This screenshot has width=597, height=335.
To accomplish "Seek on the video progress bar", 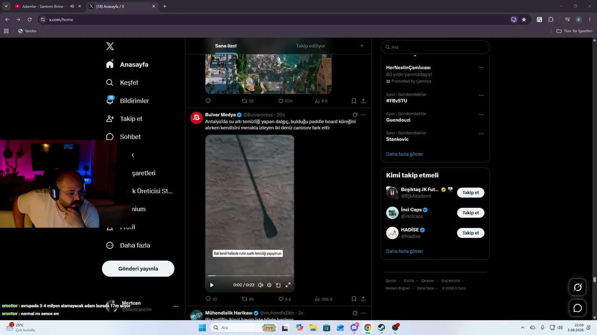I will coord(250,276).
